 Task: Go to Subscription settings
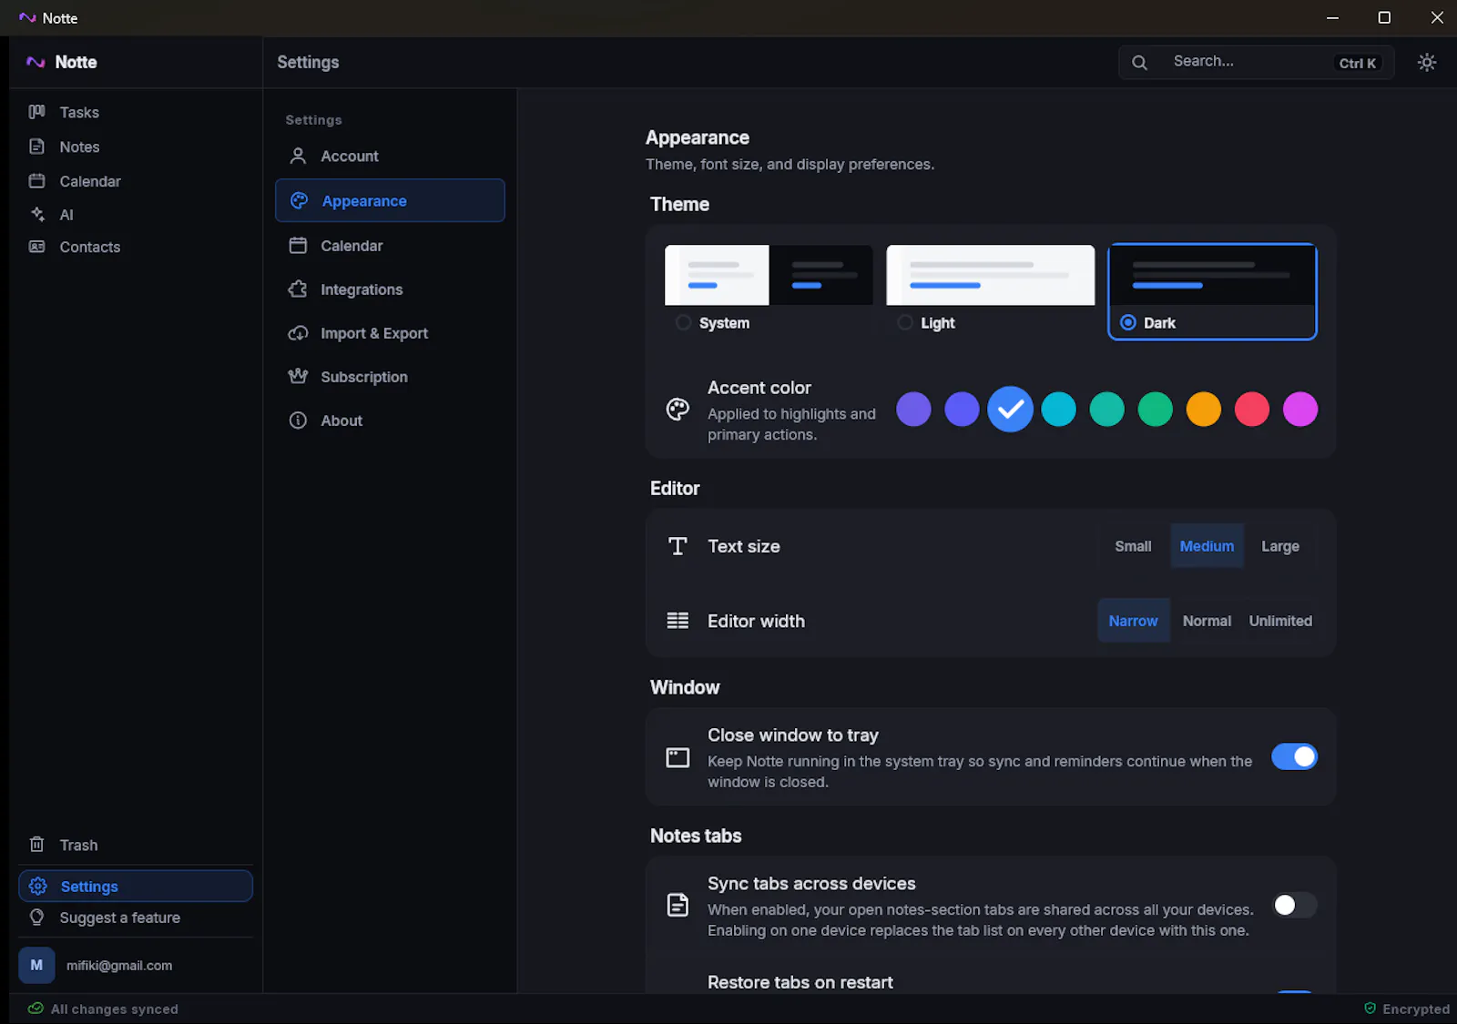click(390, 377)
